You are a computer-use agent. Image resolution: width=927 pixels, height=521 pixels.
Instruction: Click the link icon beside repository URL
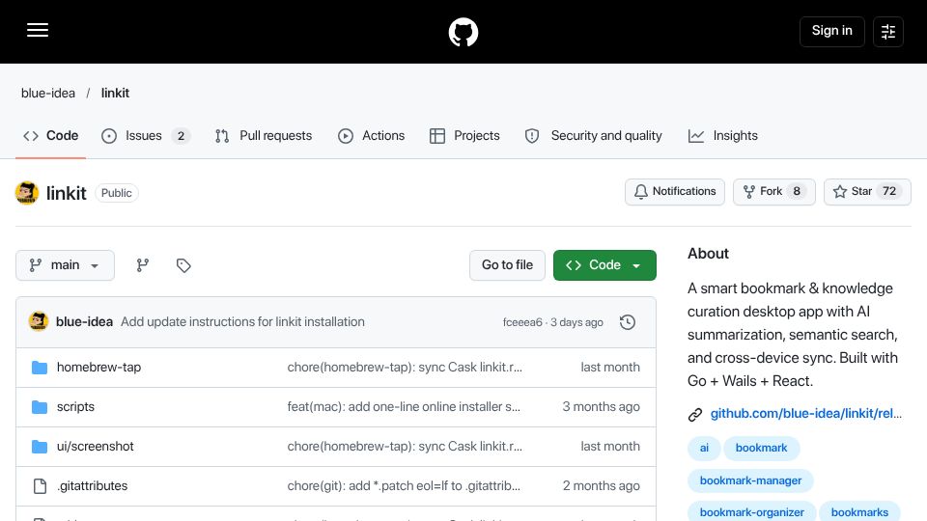(695, 415)
